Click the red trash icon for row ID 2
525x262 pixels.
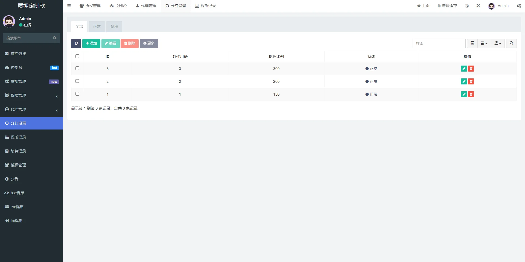(x=471, y=81)
